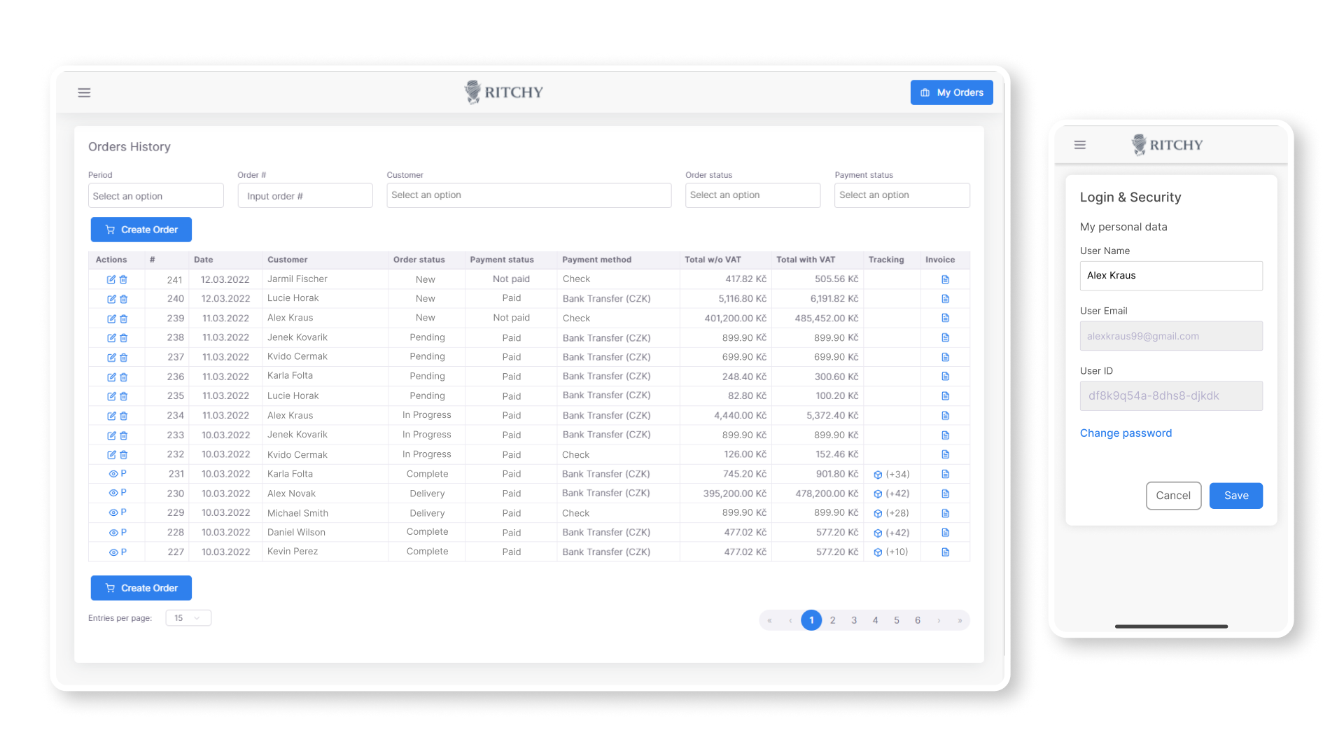Click the tracking package icon for order 230

878,493
